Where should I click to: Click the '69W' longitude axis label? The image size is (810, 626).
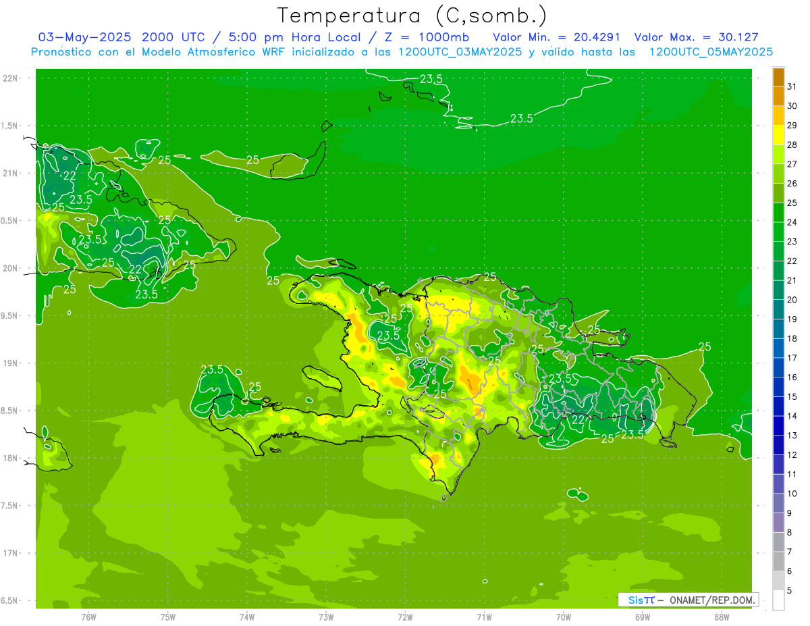tap(643, 617)
